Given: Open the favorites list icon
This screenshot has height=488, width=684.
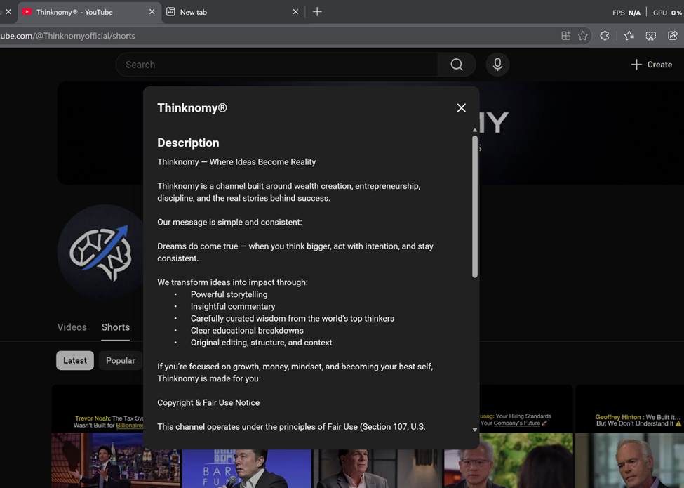Looking at the screenshot, I should (x=629, y=36).
